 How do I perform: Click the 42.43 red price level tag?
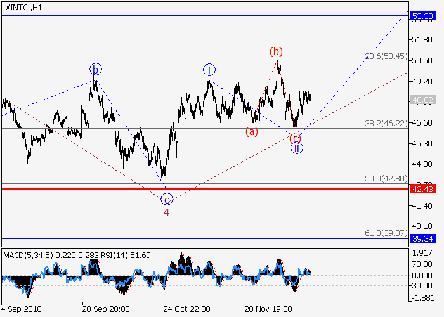417,188
